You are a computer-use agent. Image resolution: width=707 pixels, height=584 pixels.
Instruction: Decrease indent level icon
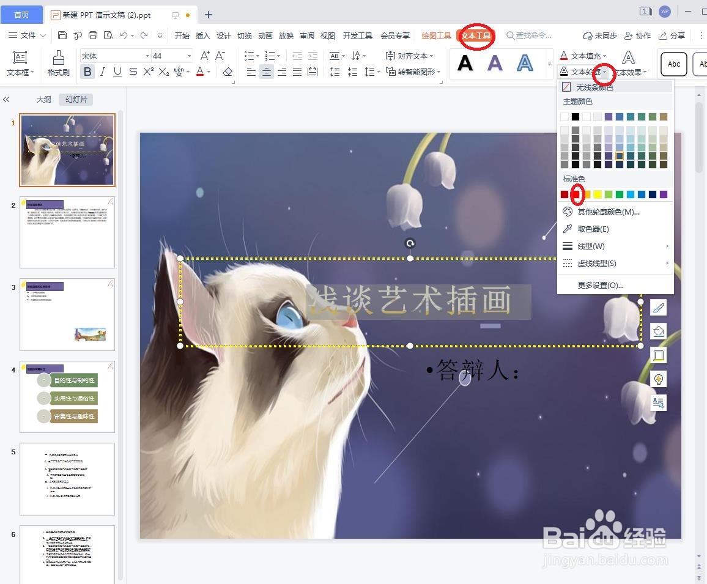[297, 56]
